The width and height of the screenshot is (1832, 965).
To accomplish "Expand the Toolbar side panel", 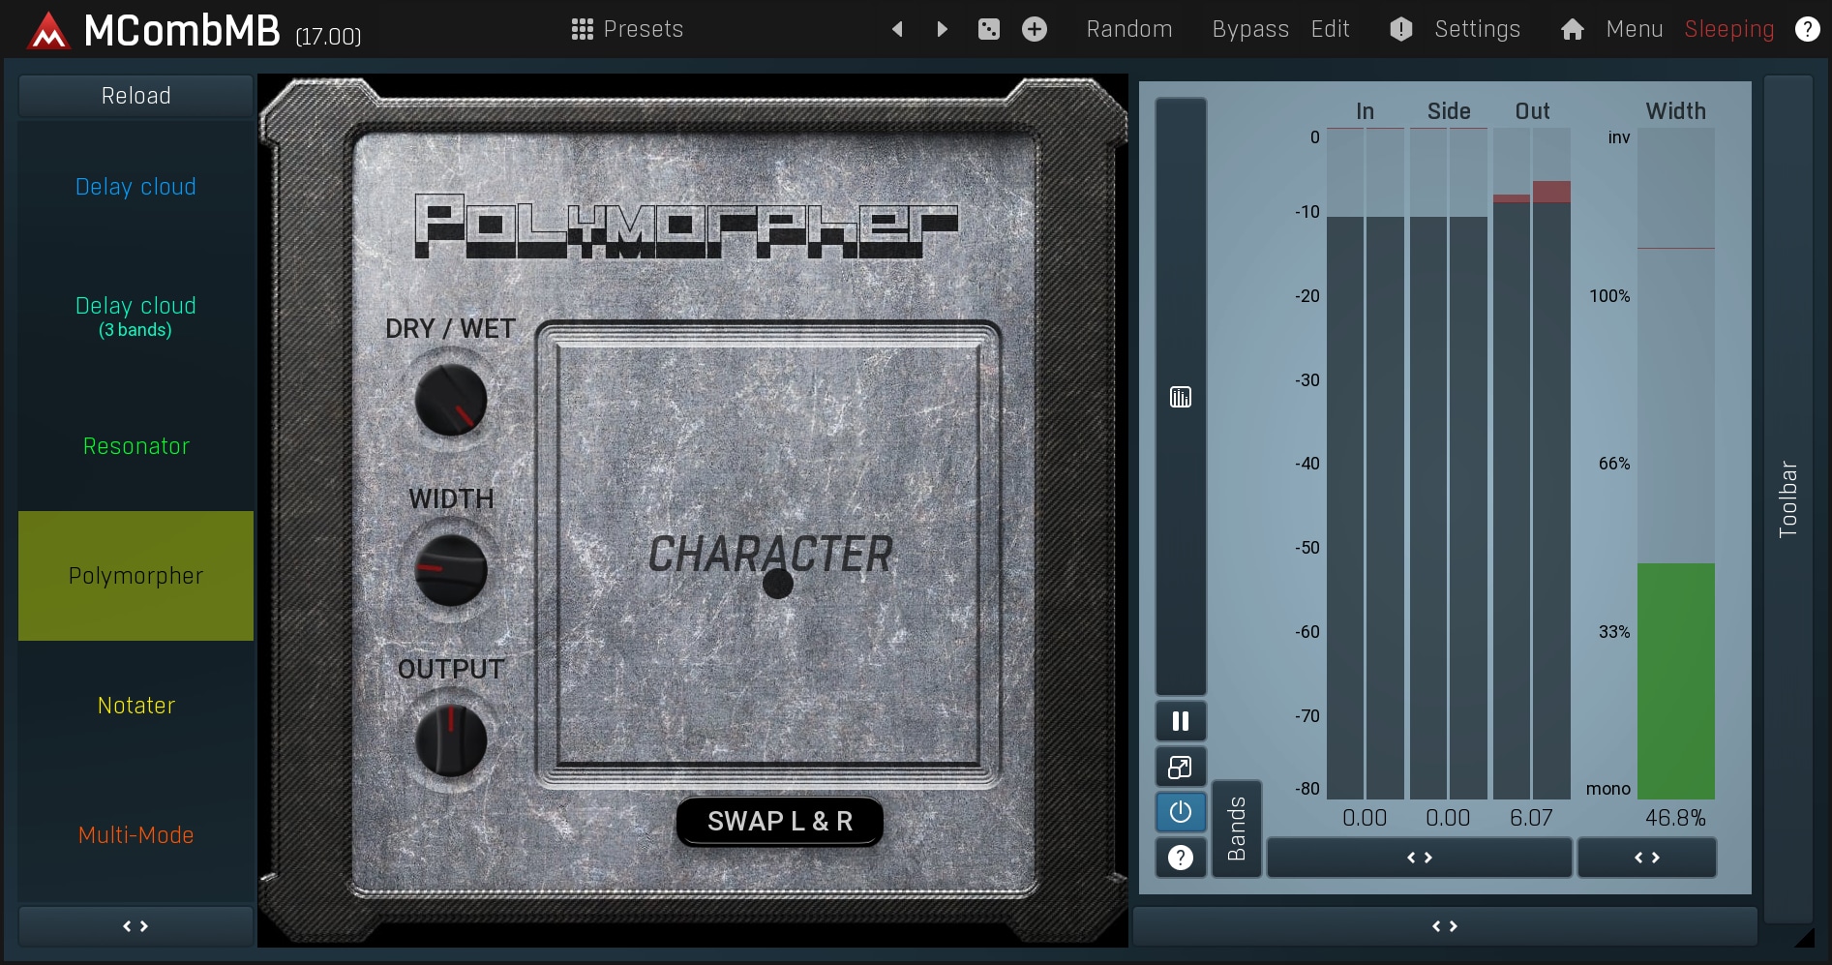I will coord(1787,498).
